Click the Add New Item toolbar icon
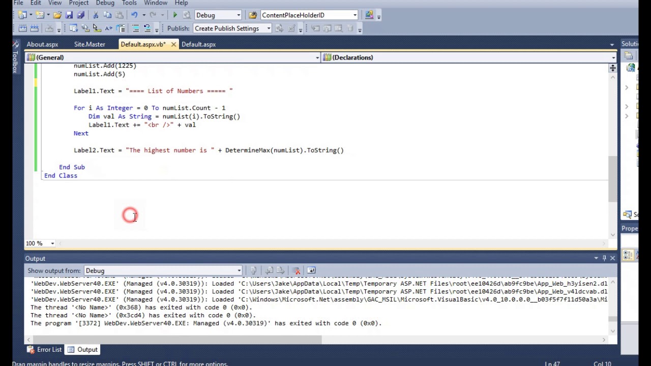Screen dimensions: 651x366 [x=40, y=15]
